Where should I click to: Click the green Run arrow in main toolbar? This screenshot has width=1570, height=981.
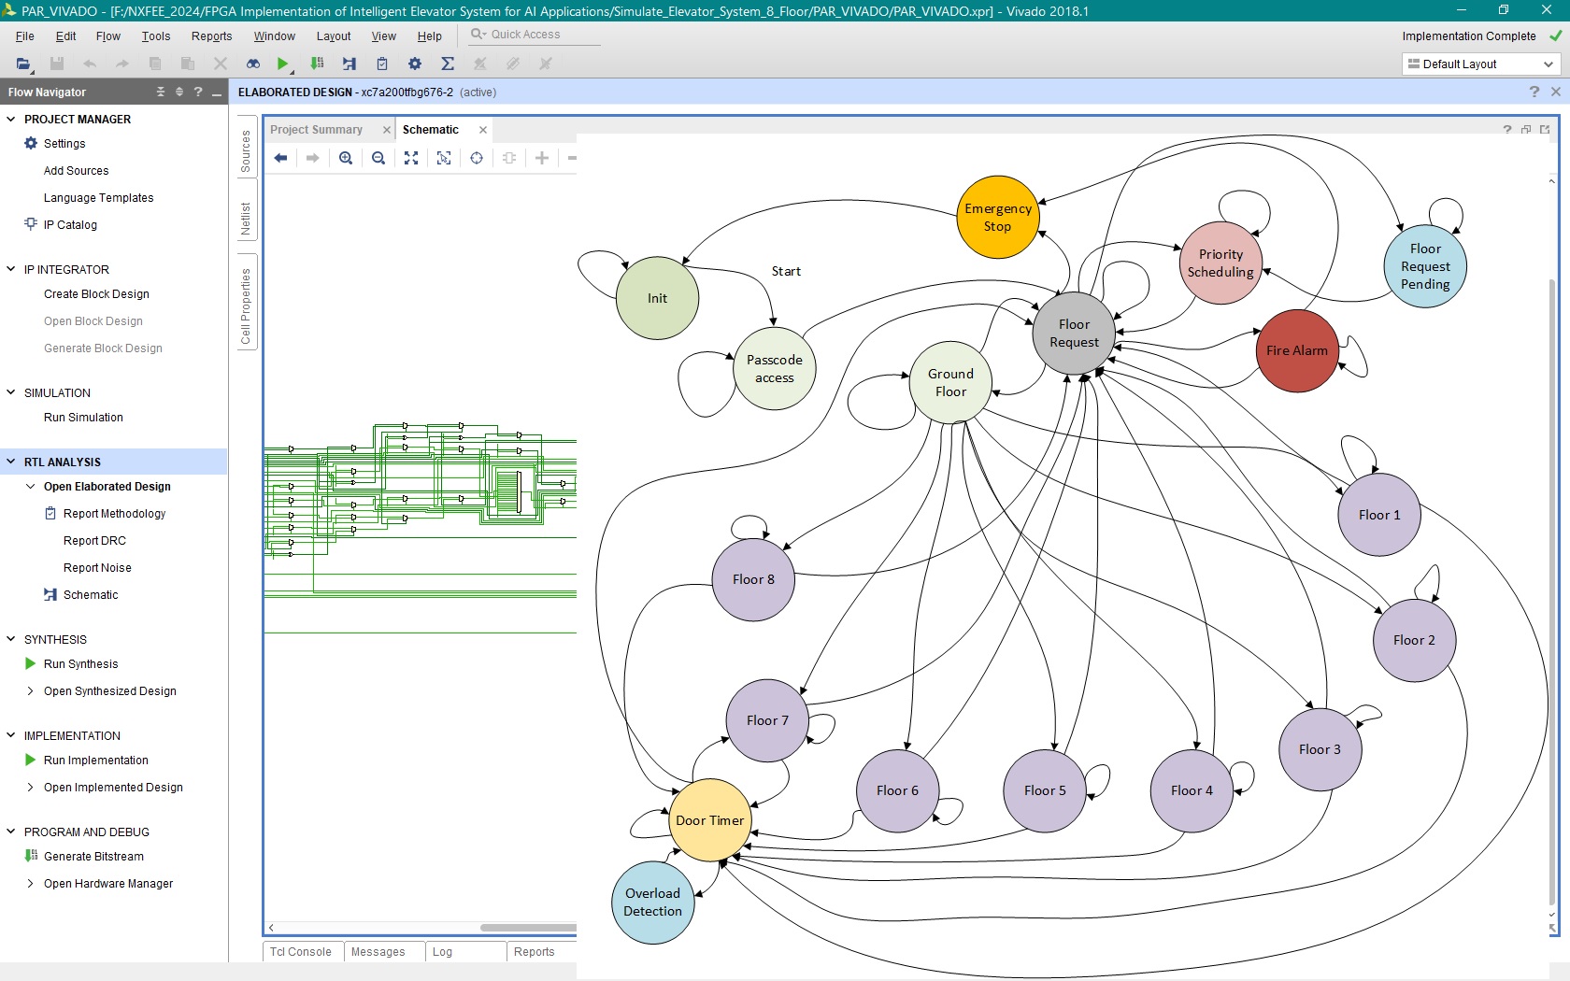click(x=282, y=64)
